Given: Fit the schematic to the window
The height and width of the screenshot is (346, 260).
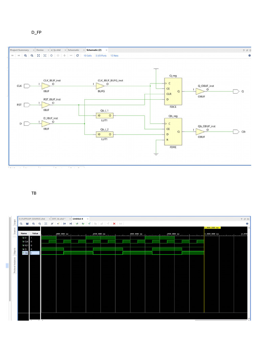Looking at the screenshot, I should (x=39, y=56).
